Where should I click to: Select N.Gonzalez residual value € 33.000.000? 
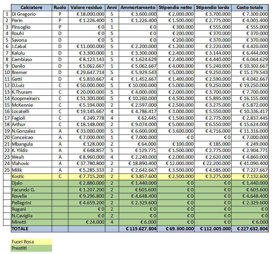[87, 131]
